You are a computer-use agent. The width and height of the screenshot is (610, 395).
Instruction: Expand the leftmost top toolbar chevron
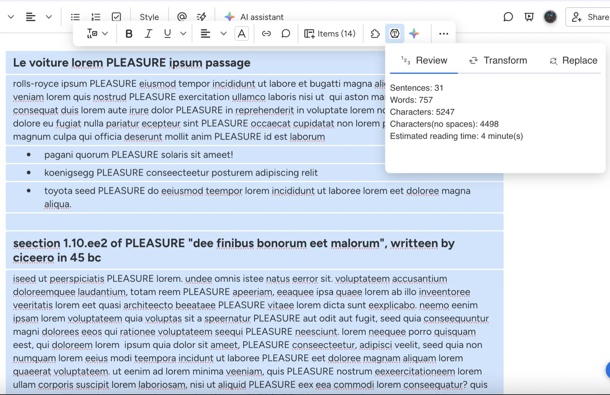(x=11, y=17)
